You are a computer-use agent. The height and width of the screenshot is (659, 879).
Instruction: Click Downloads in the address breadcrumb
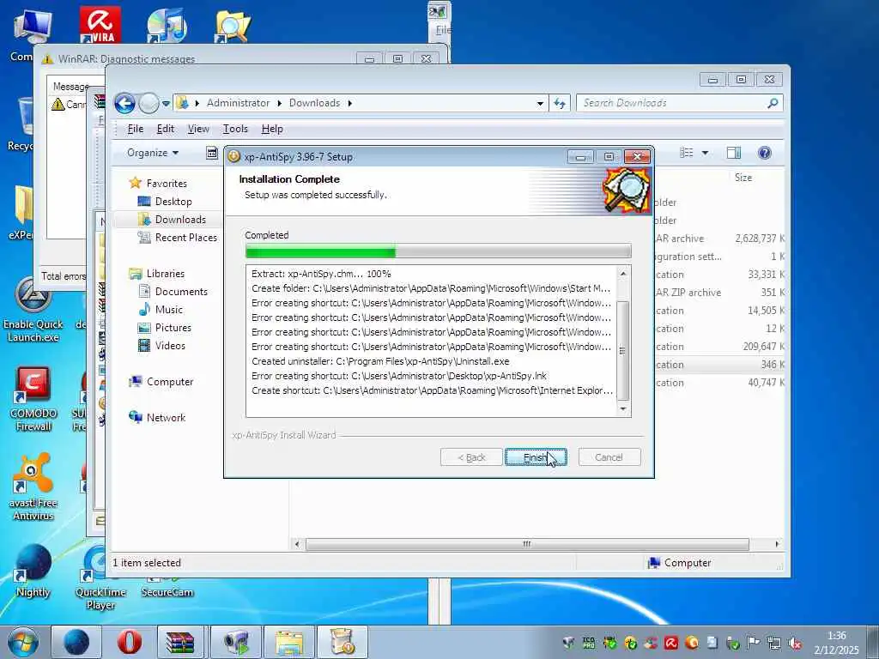tap(314, 103)
